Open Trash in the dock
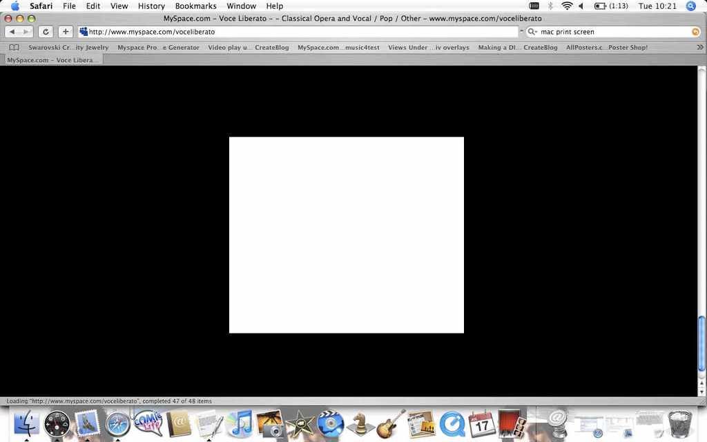Screen dimensions: 707x442 click(680, 423)
